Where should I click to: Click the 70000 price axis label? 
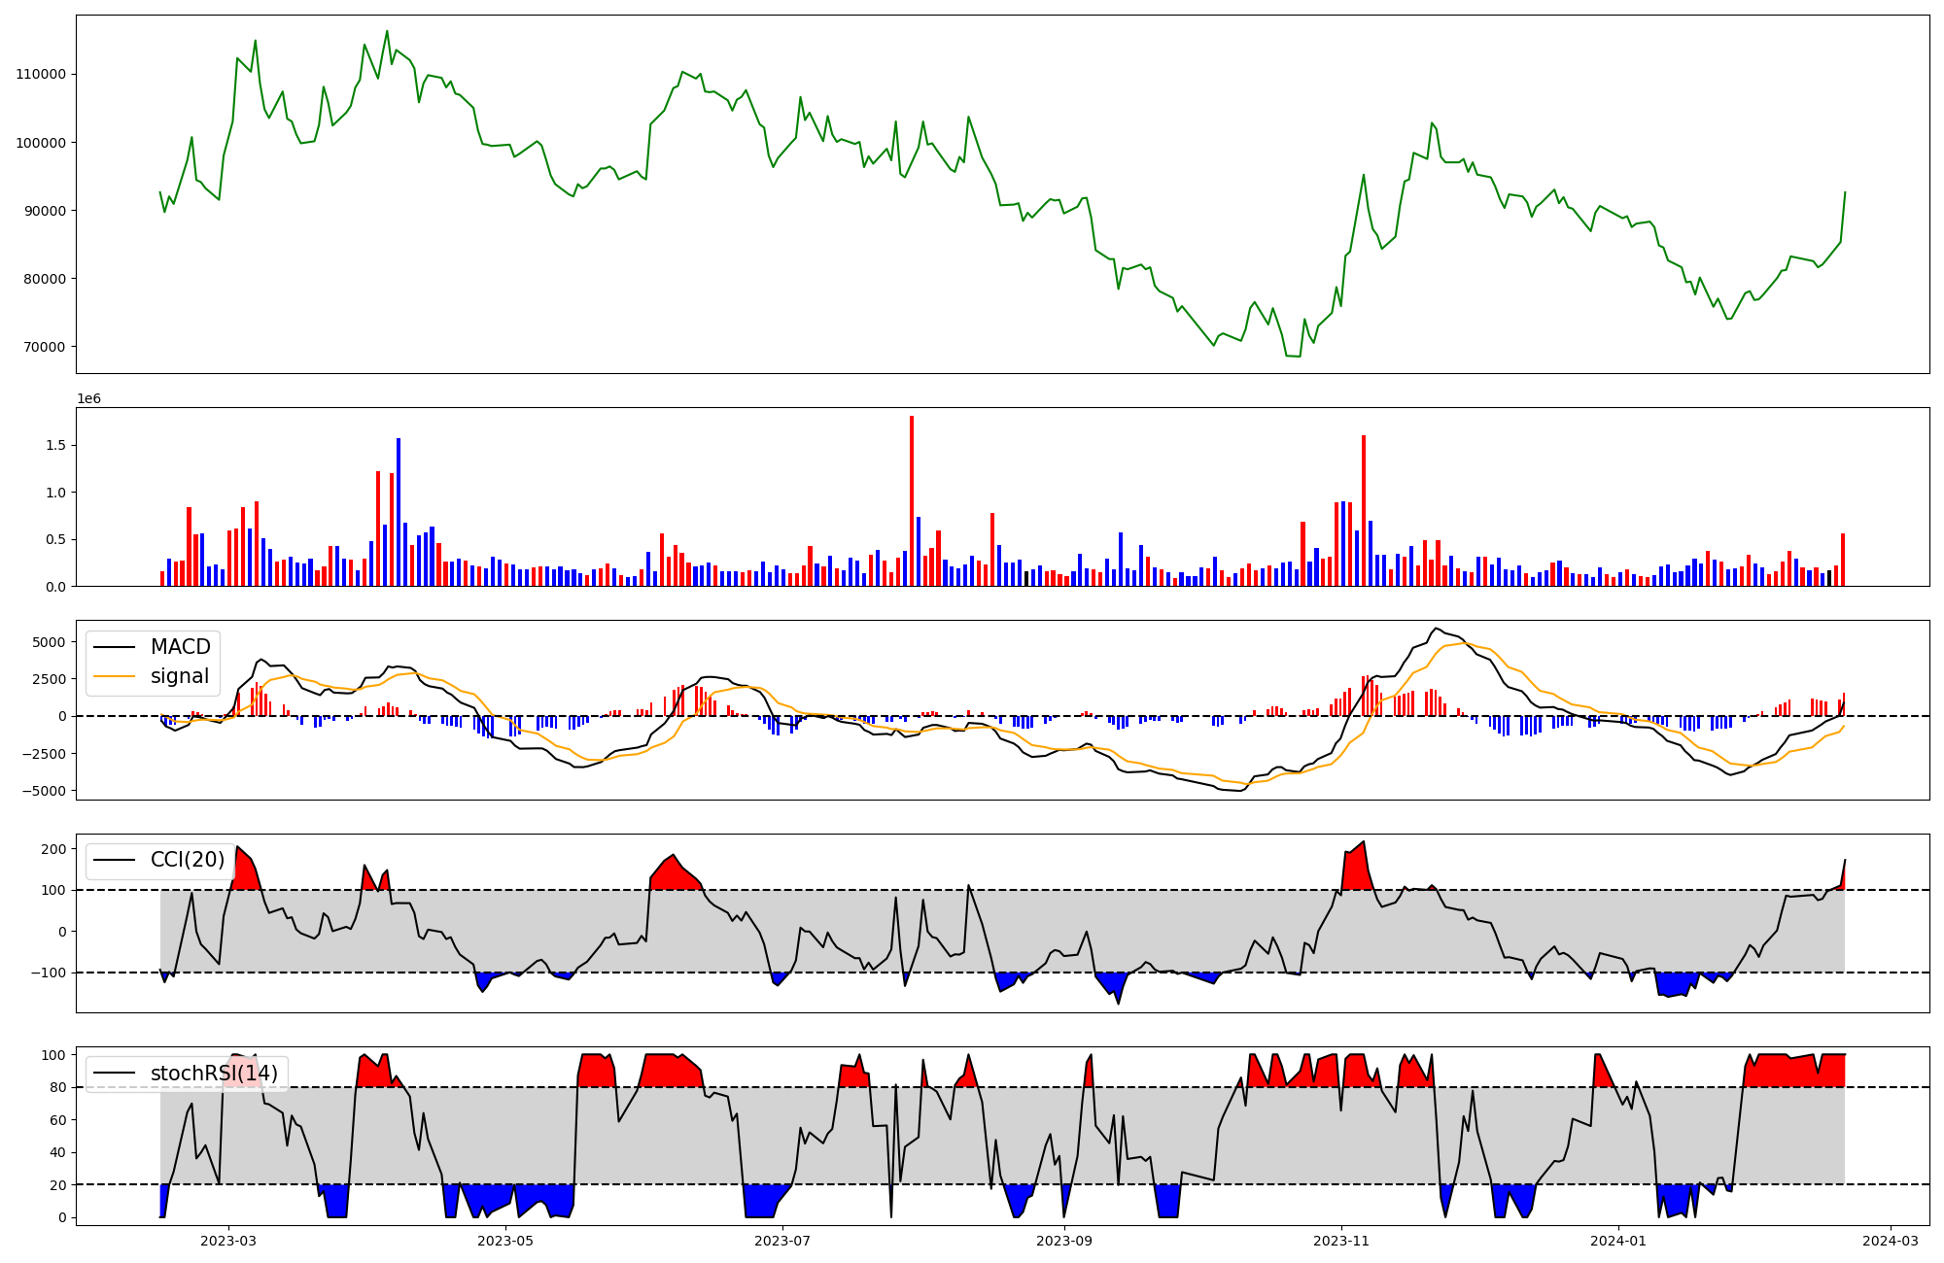45,347
